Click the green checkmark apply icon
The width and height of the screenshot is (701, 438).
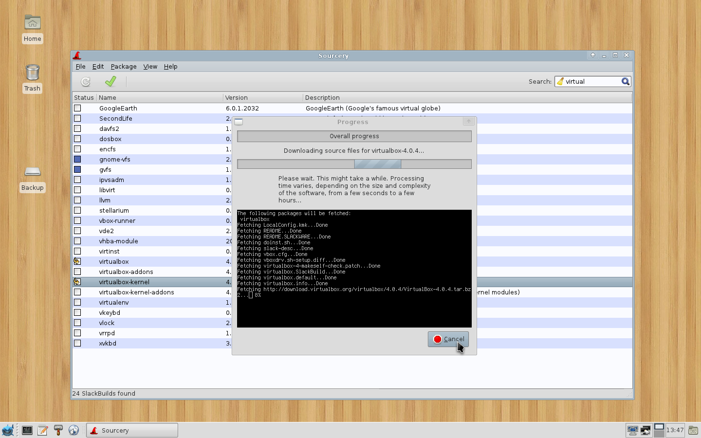(111, 81)
